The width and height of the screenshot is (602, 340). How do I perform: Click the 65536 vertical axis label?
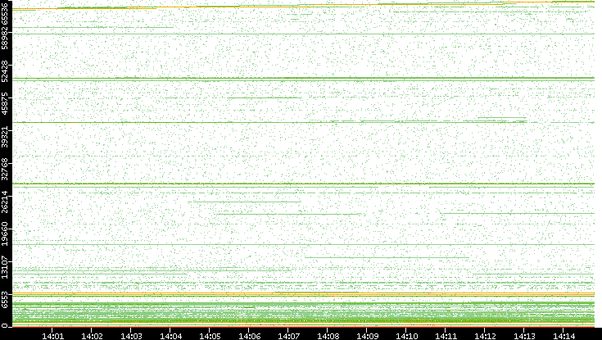pos(4,13)
